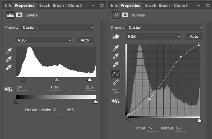This screenshot has height=139, width=212.
Task: Click the histogram warning icon in Curves
Action: point(116,101)
